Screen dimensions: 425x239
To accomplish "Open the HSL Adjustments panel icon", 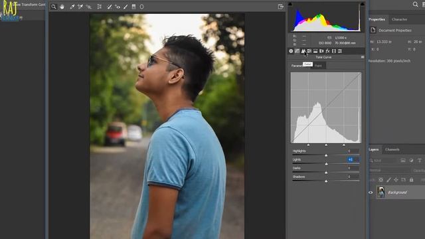I will tap(309, 51).
